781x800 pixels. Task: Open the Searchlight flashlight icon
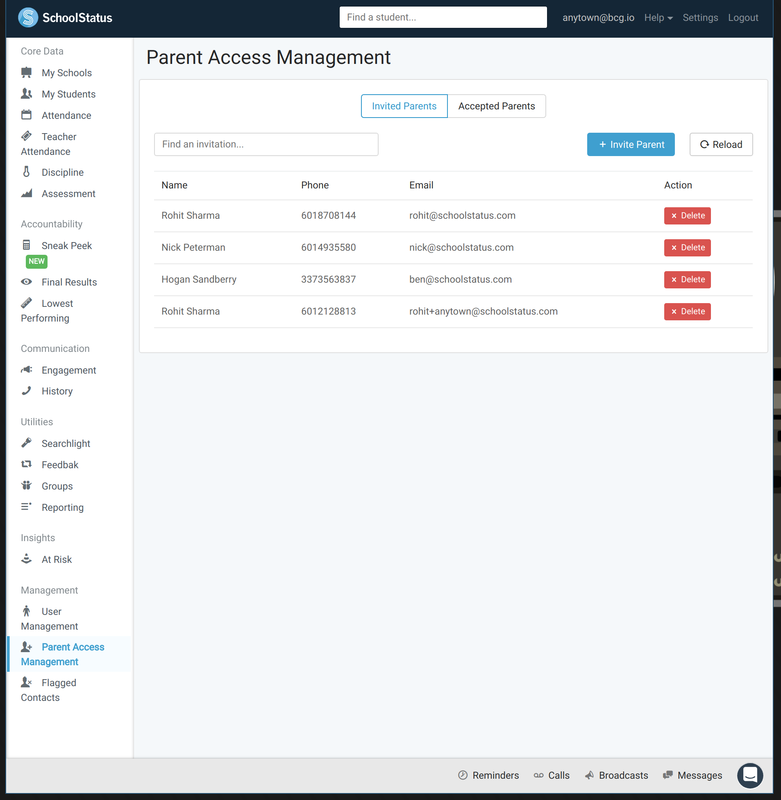pyautogui.click(x=27, y=443)
